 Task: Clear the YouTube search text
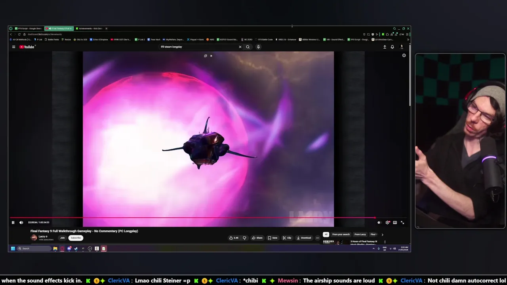[x=240, y=47]
